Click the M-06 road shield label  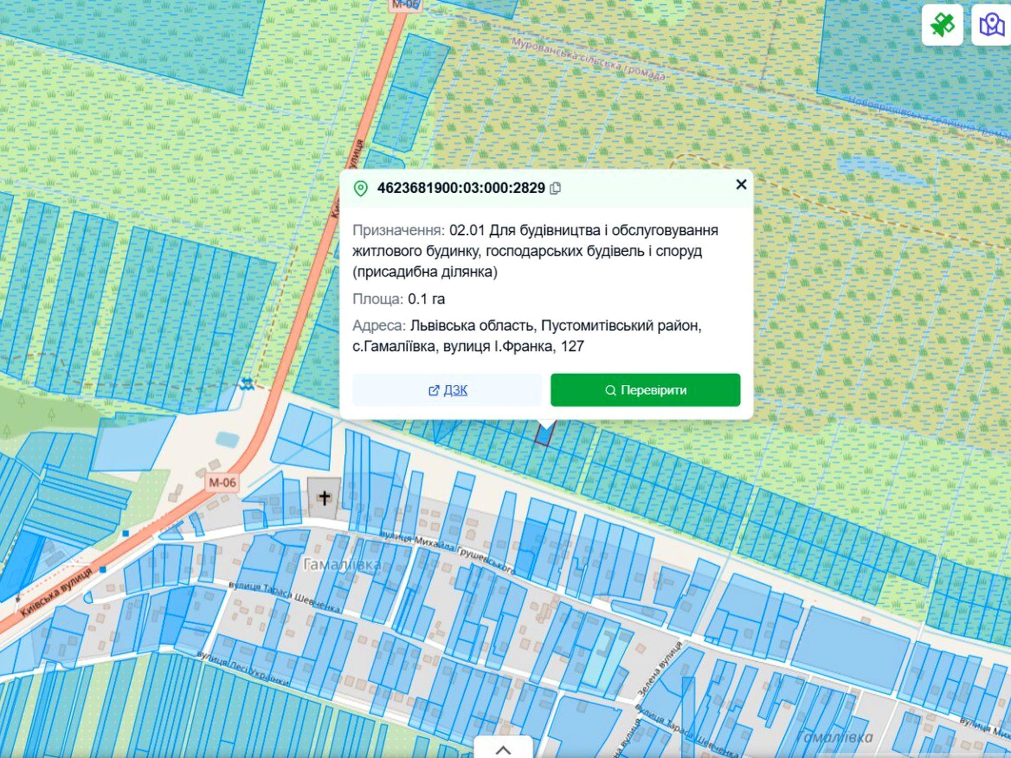point(222,482)
